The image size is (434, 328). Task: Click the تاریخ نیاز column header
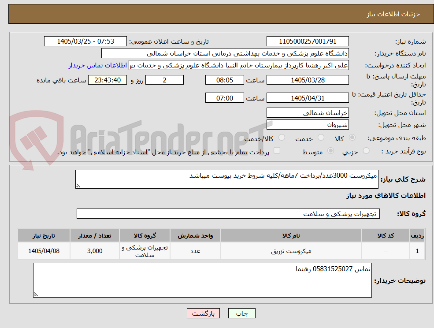pyautogui.click(x=44, y=235)
